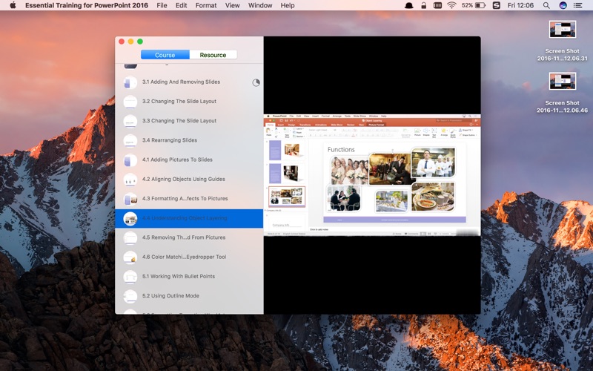The height and width of the screenshot is (371, 593).
Task: Click progress pie icon beside 3.1 lesson
Action: coord(256,82)
